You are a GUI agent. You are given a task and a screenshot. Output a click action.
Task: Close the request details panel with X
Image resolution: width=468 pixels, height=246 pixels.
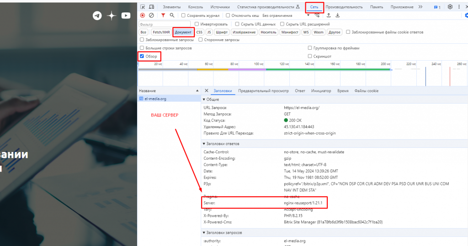pyautogui.click(x=207, y=91)
